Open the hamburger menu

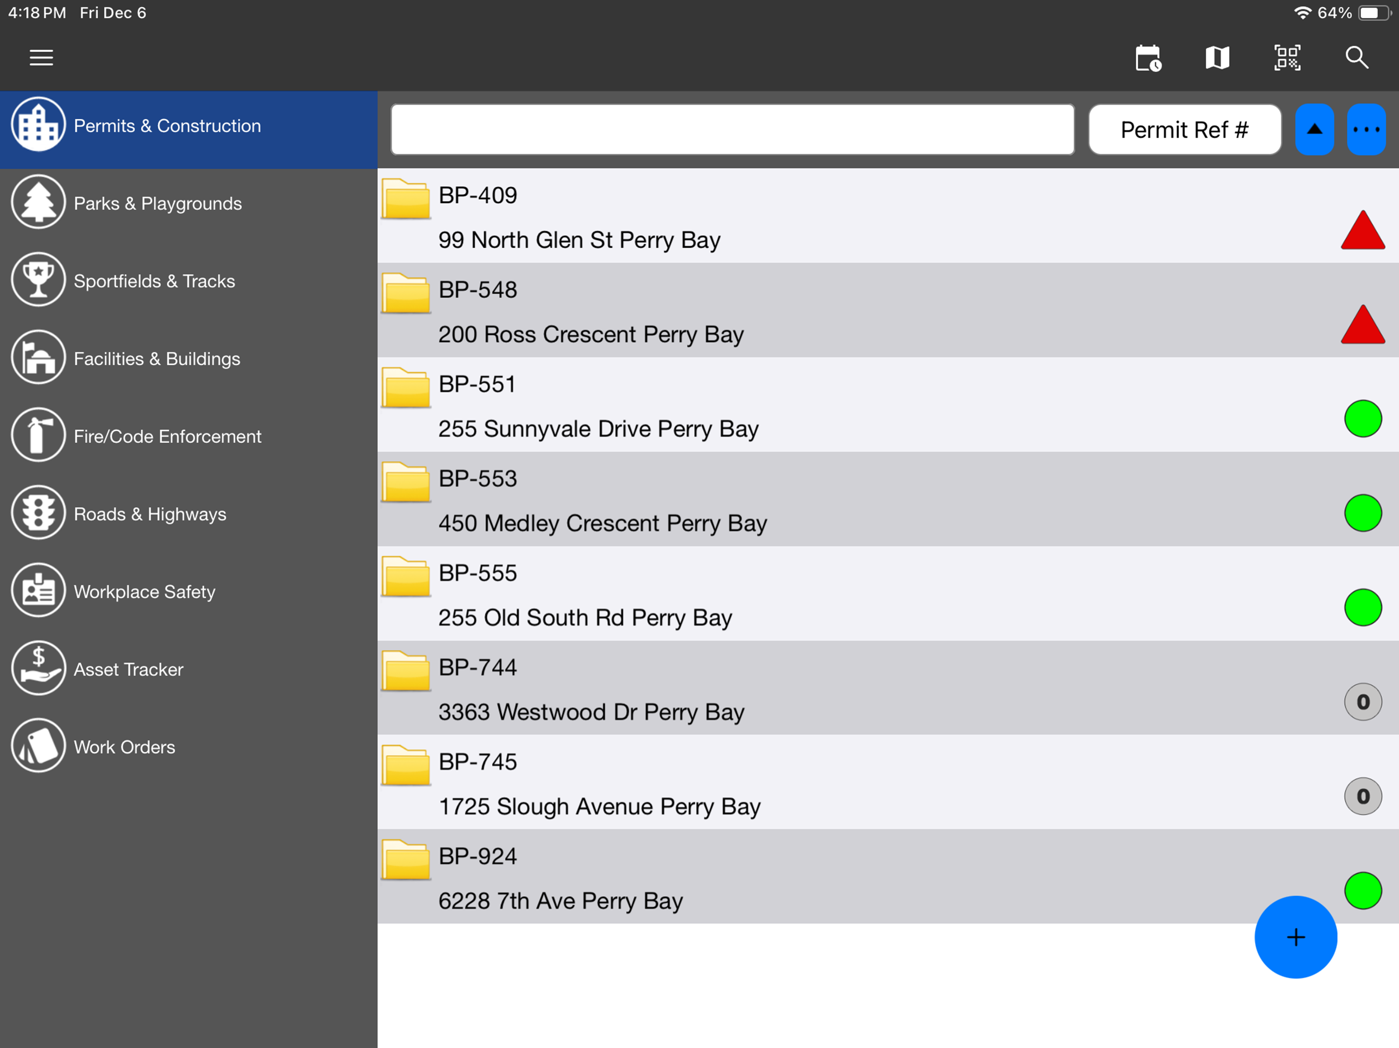[41, 57]
